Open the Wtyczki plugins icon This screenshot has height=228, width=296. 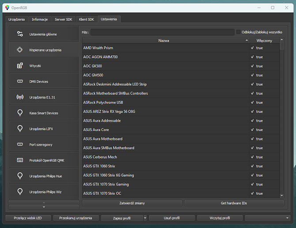tap(20, 65)
